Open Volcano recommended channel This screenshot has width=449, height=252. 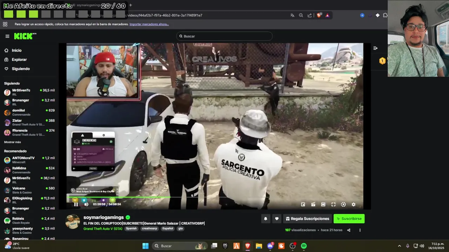[x=29, y=190]
